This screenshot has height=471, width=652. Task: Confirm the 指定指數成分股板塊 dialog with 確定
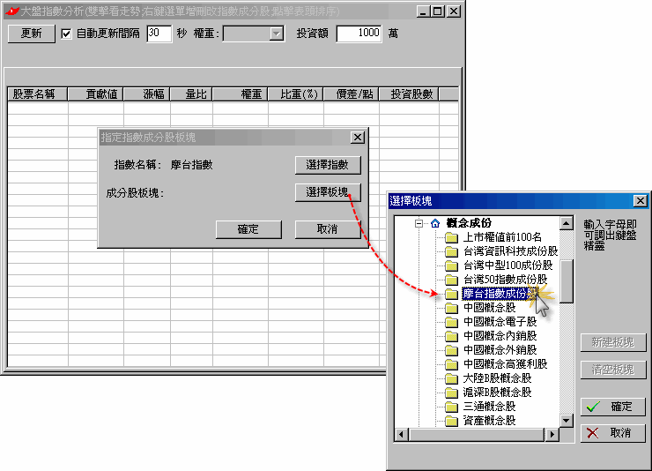click(x=248, y=229)
